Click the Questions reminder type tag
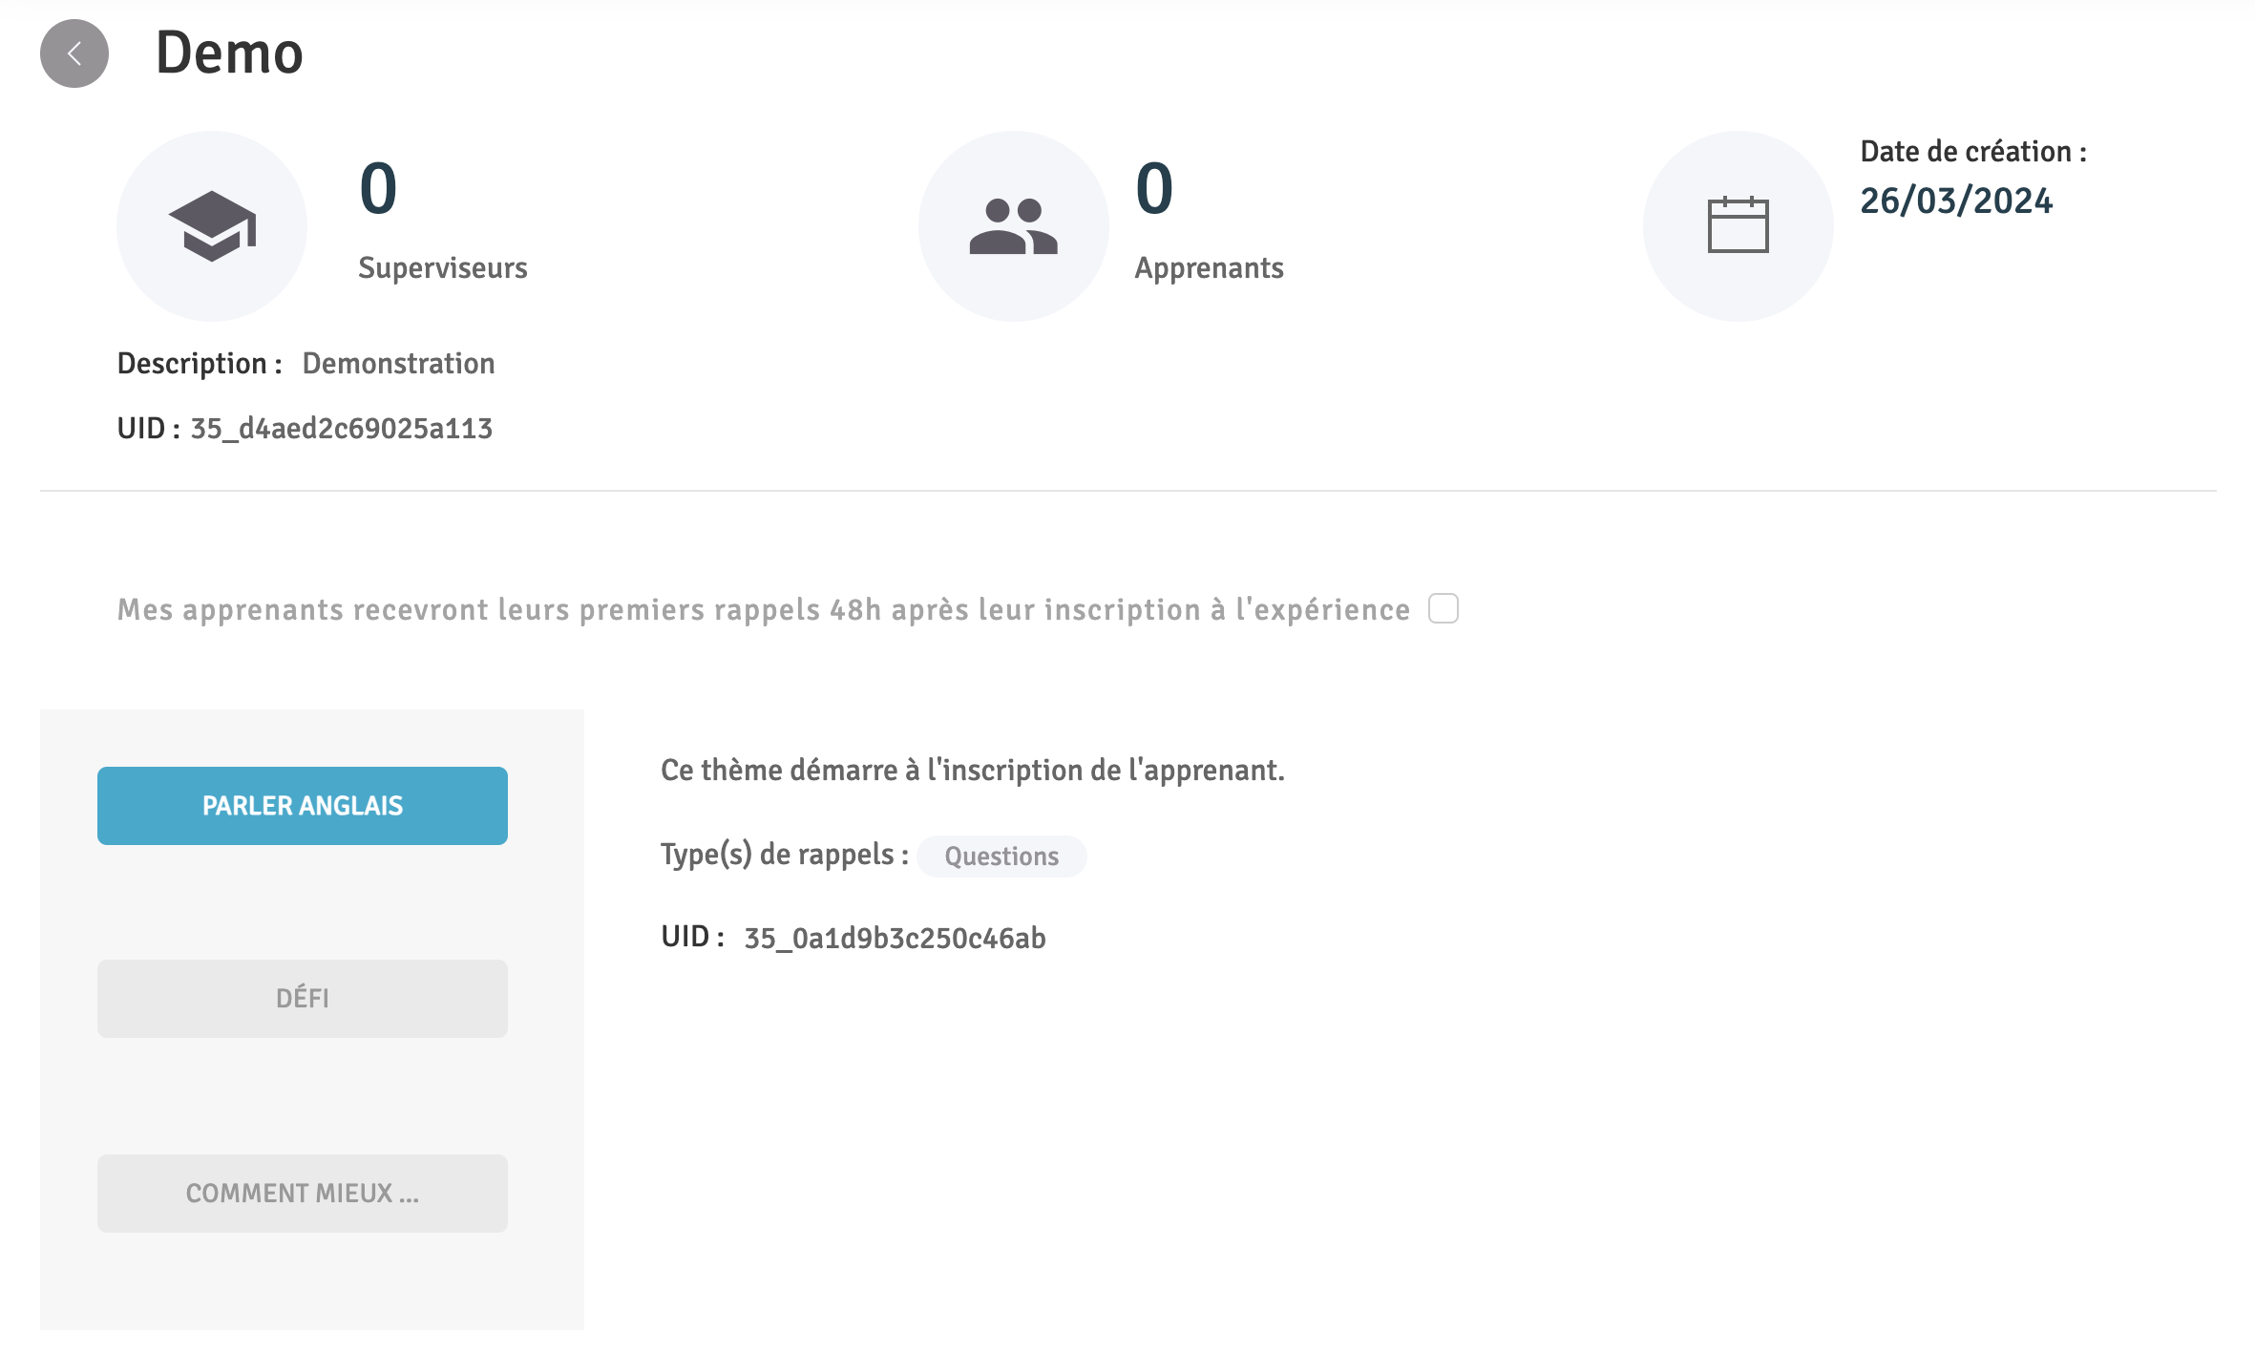 pyautogui.click(x=1001, y=857)
